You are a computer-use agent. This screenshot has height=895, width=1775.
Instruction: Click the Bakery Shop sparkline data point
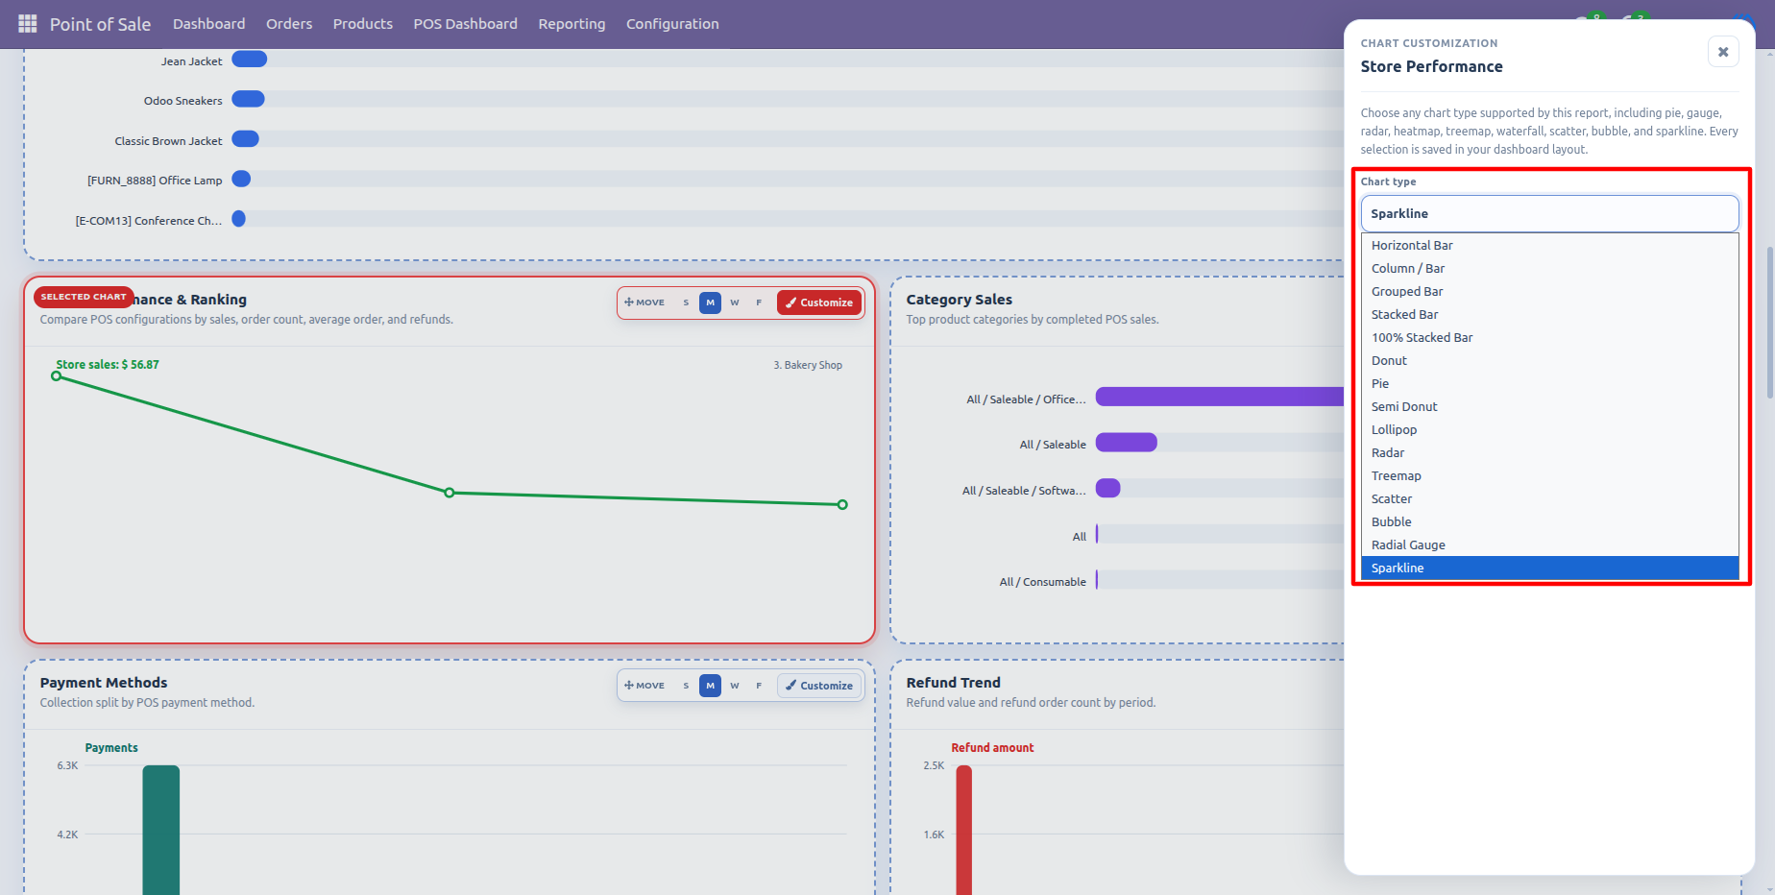click(x=842, y=504)
